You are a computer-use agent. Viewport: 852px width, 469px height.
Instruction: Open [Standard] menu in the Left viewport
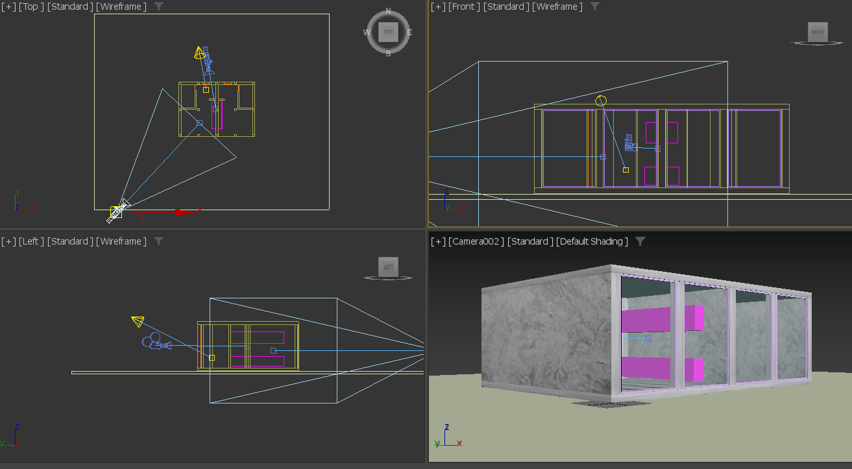click(70, 241)
